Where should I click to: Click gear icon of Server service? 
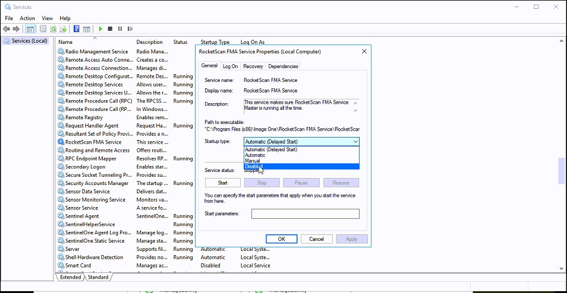(61, 249)
